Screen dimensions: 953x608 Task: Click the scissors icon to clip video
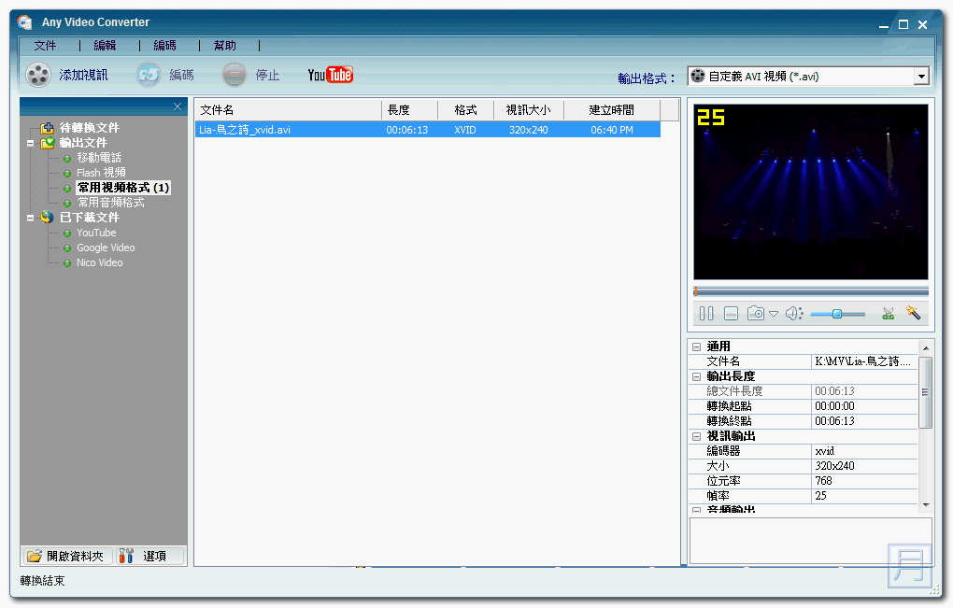click(x=888, y=313)
